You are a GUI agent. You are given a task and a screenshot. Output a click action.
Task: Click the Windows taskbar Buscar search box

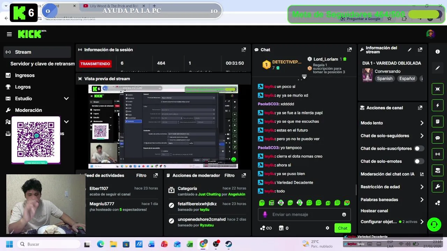[x=49, y=244]
